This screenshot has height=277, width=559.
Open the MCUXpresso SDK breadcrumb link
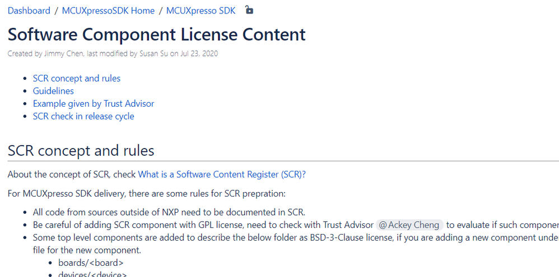pos(201,11)
